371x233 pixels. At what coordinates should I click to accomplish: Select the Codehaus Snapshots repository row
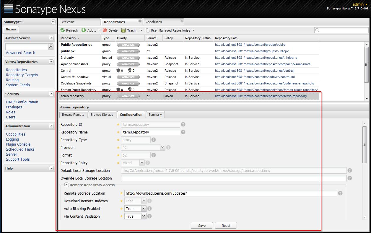click(189, 83)
